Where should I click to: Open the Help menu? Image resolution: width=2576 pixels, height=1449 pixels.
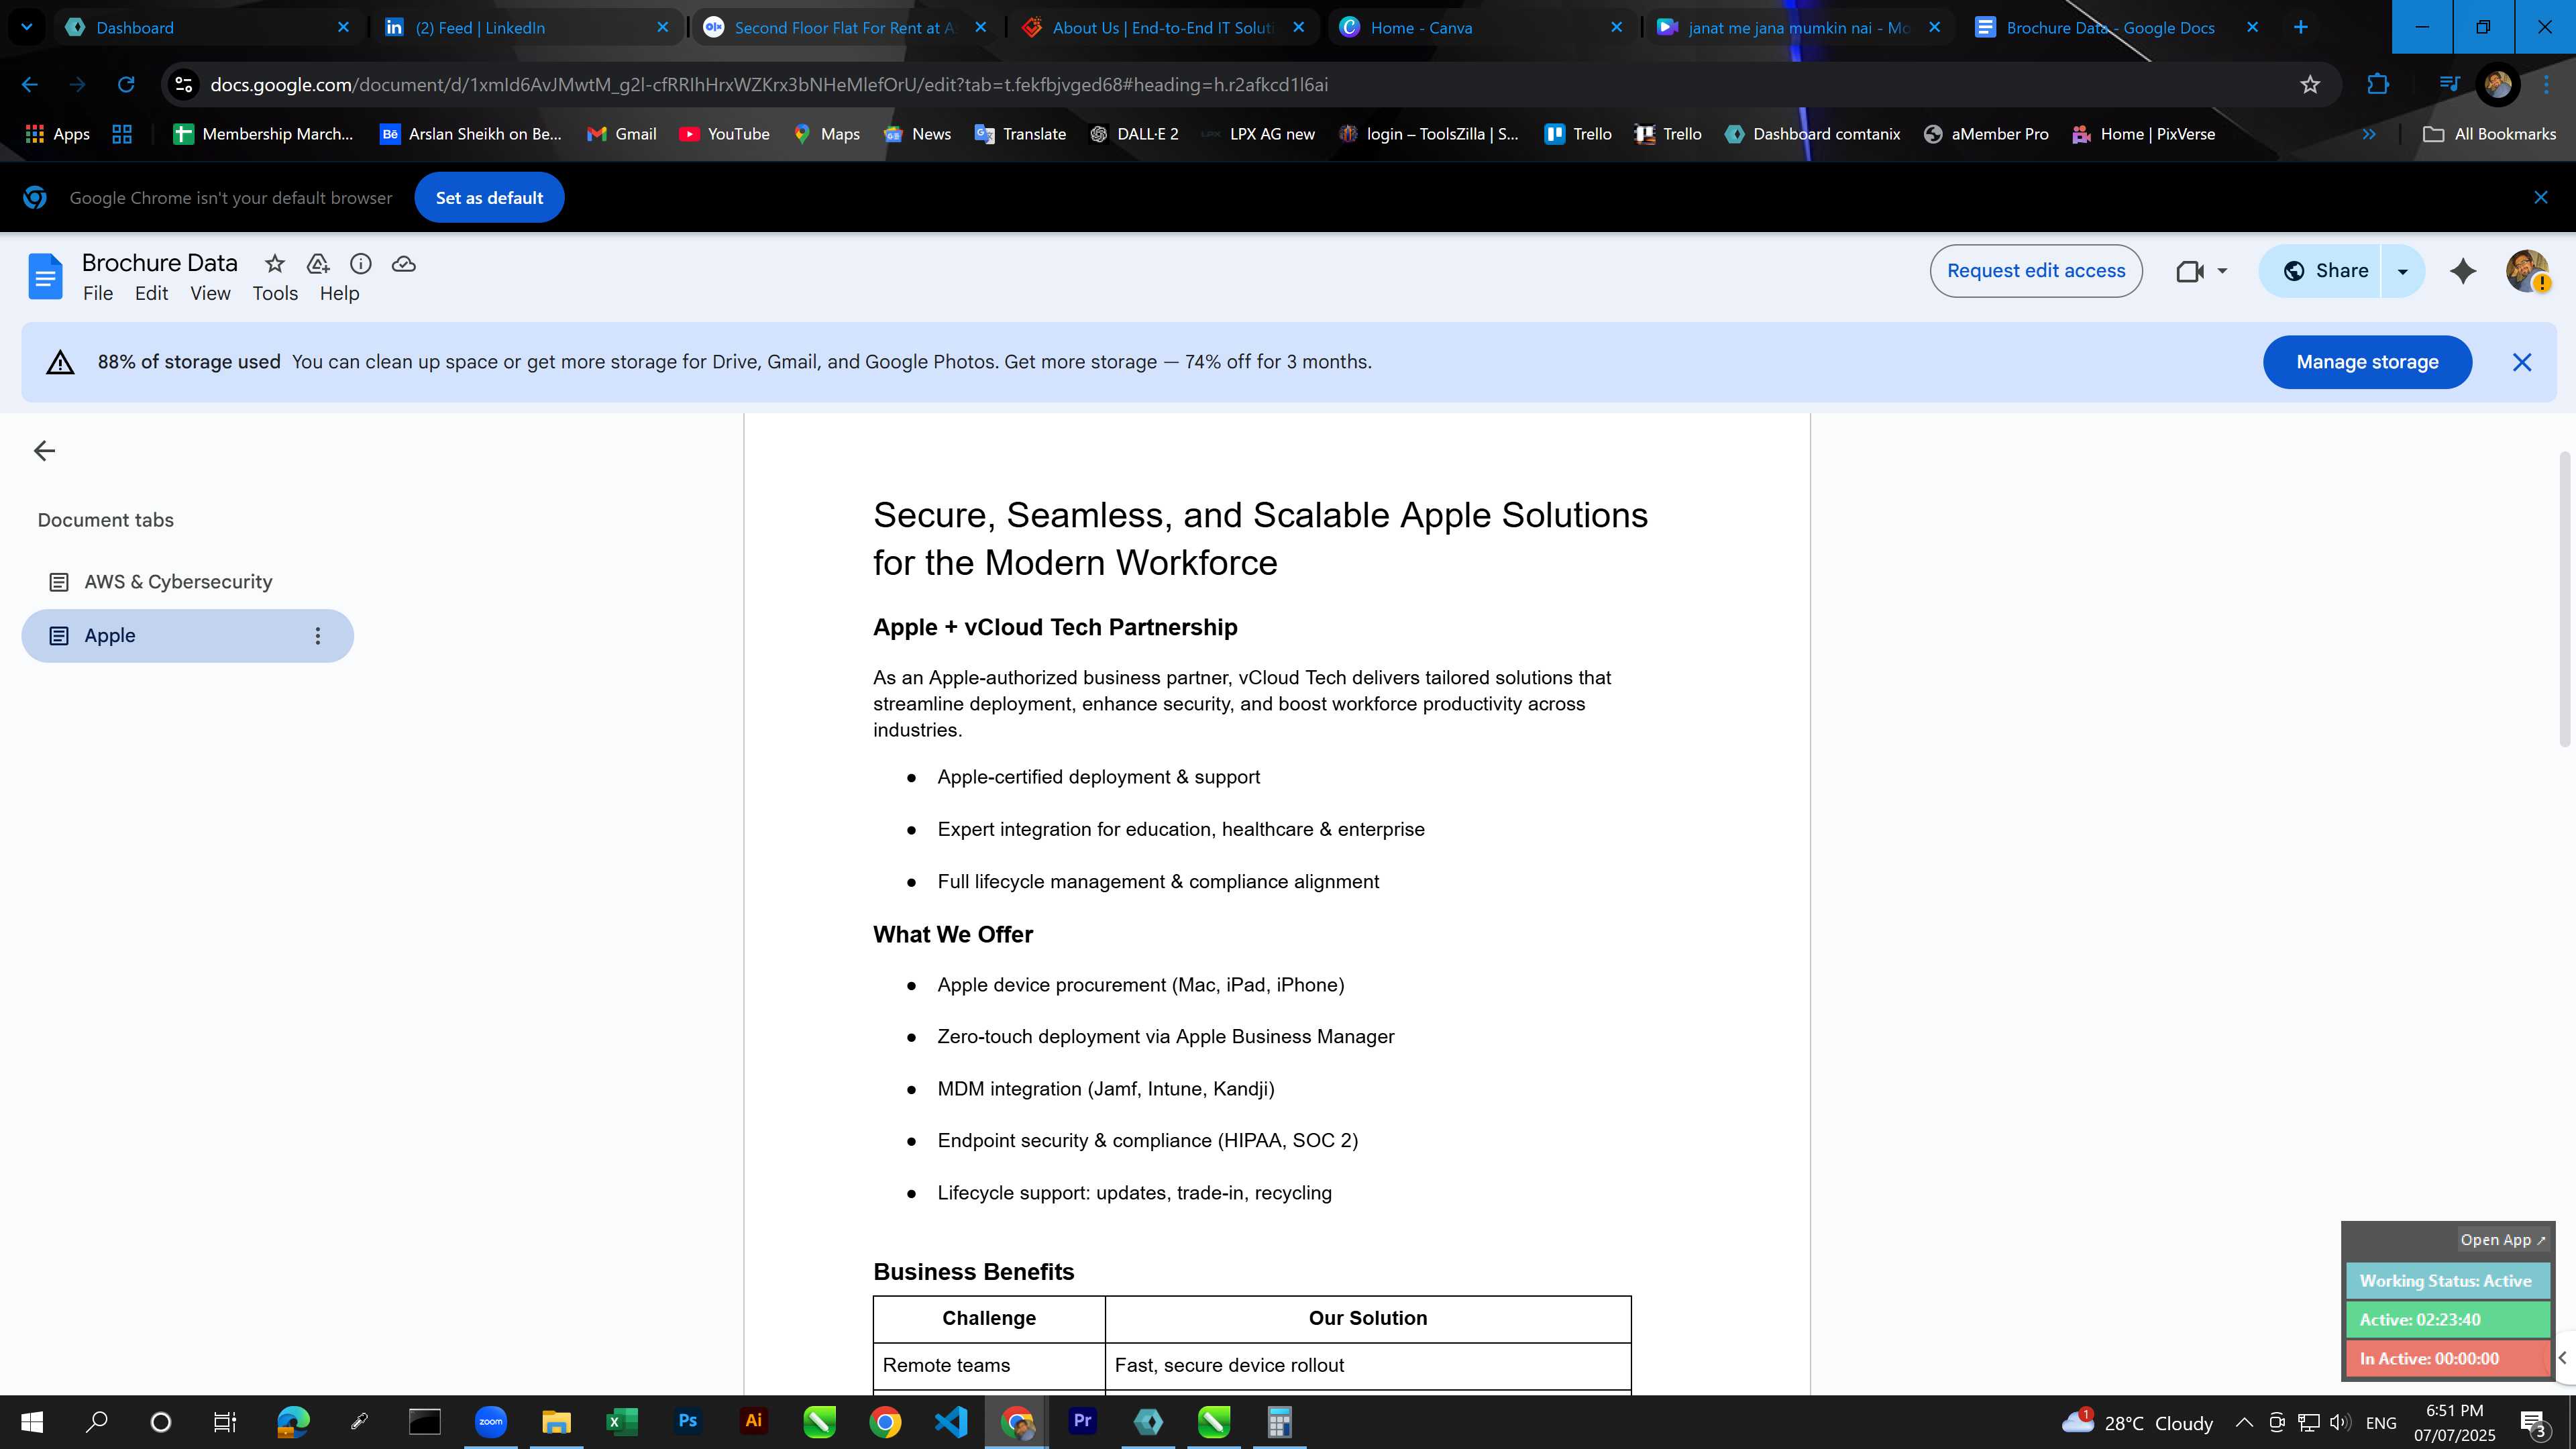click(x=339, y=293)
